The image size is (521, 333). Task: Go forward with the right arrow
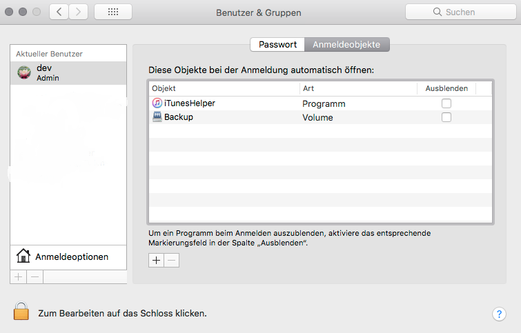79,12
